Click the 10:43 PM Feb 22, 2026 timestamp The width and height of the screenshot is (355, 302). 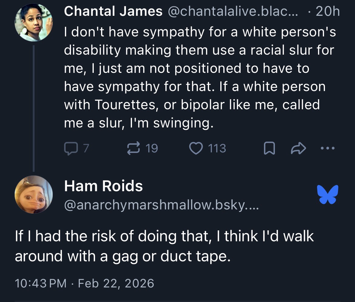[x=84, y=283]
